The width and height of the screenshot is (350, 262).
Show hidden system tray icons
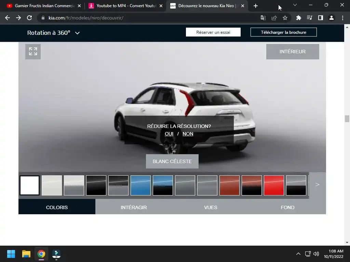tap(298, 254)
